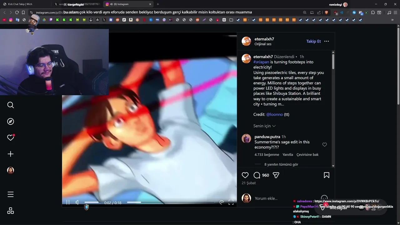Click Yanıtla to reply to the comment

click(288, 155)
